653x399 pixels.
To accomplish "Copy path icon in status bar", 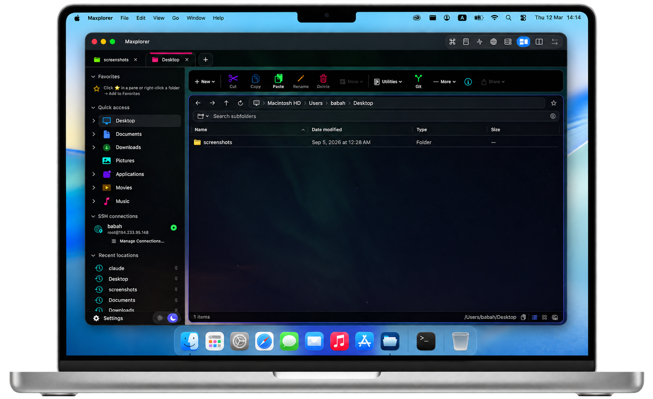I will [524, 317].
